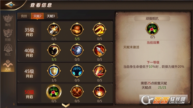Select the dark crescent talent with 5/5
This screenshot has width=193, height=108.
tap(54, 50)
